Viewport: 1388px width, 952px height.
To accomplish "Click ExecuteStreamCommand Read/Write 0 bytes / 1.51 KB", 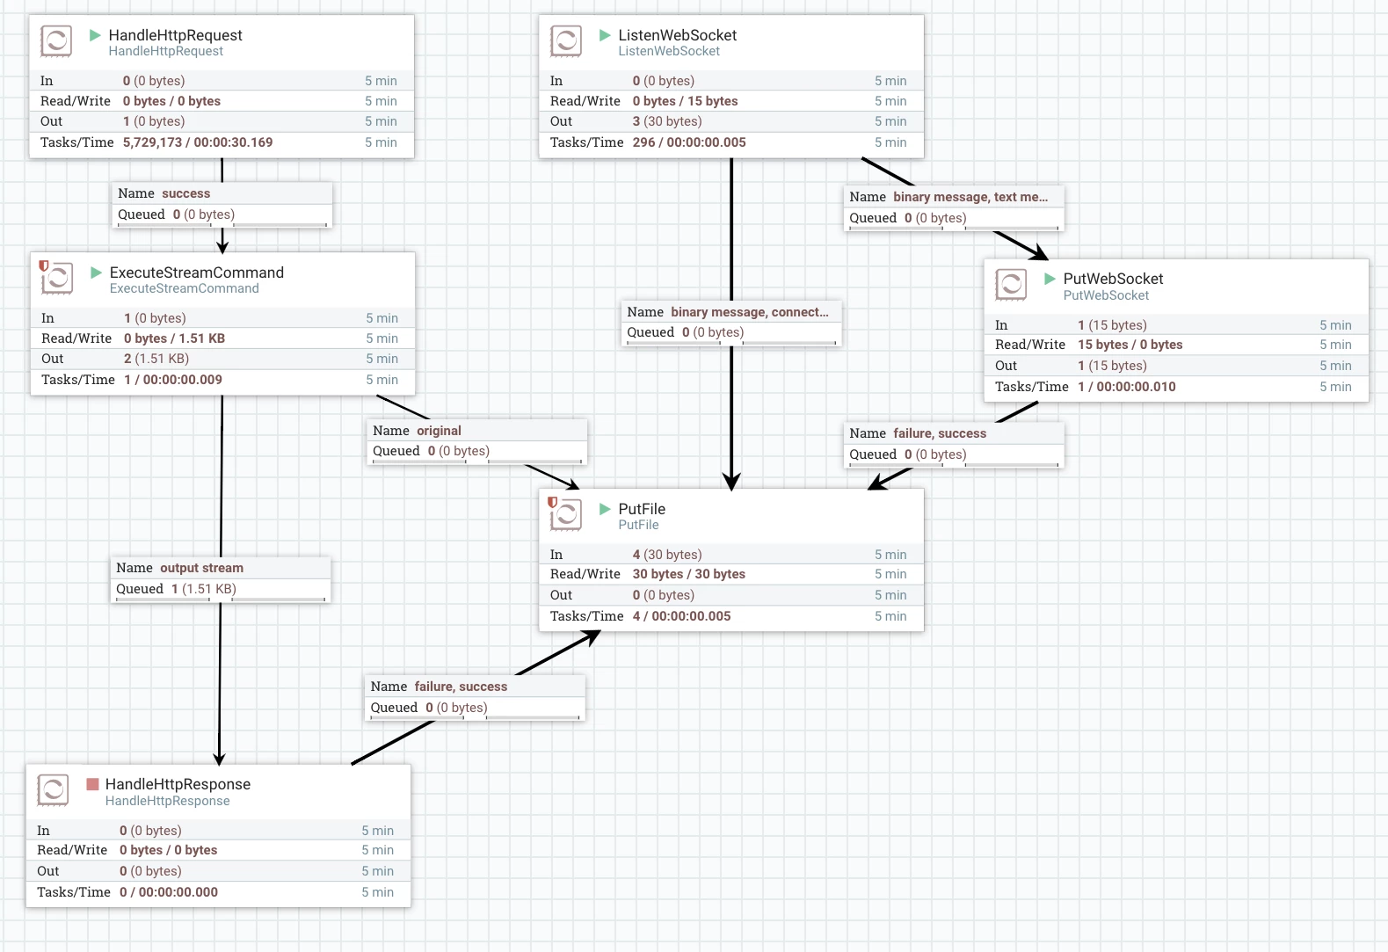I will 174,338.
